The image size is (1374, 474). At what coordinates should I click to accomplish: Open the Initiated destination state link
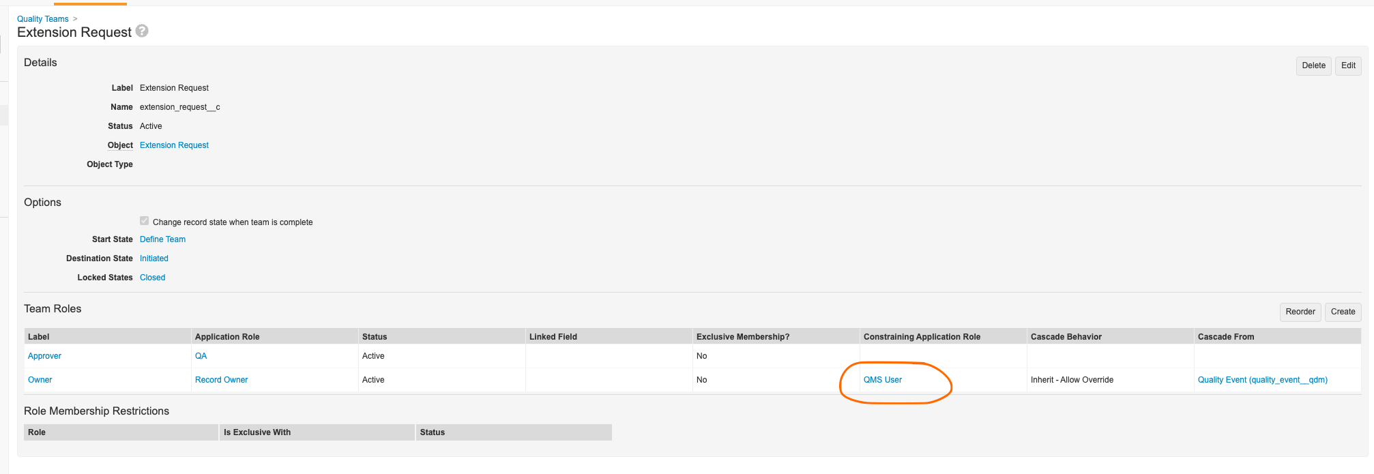pos(154,258)
